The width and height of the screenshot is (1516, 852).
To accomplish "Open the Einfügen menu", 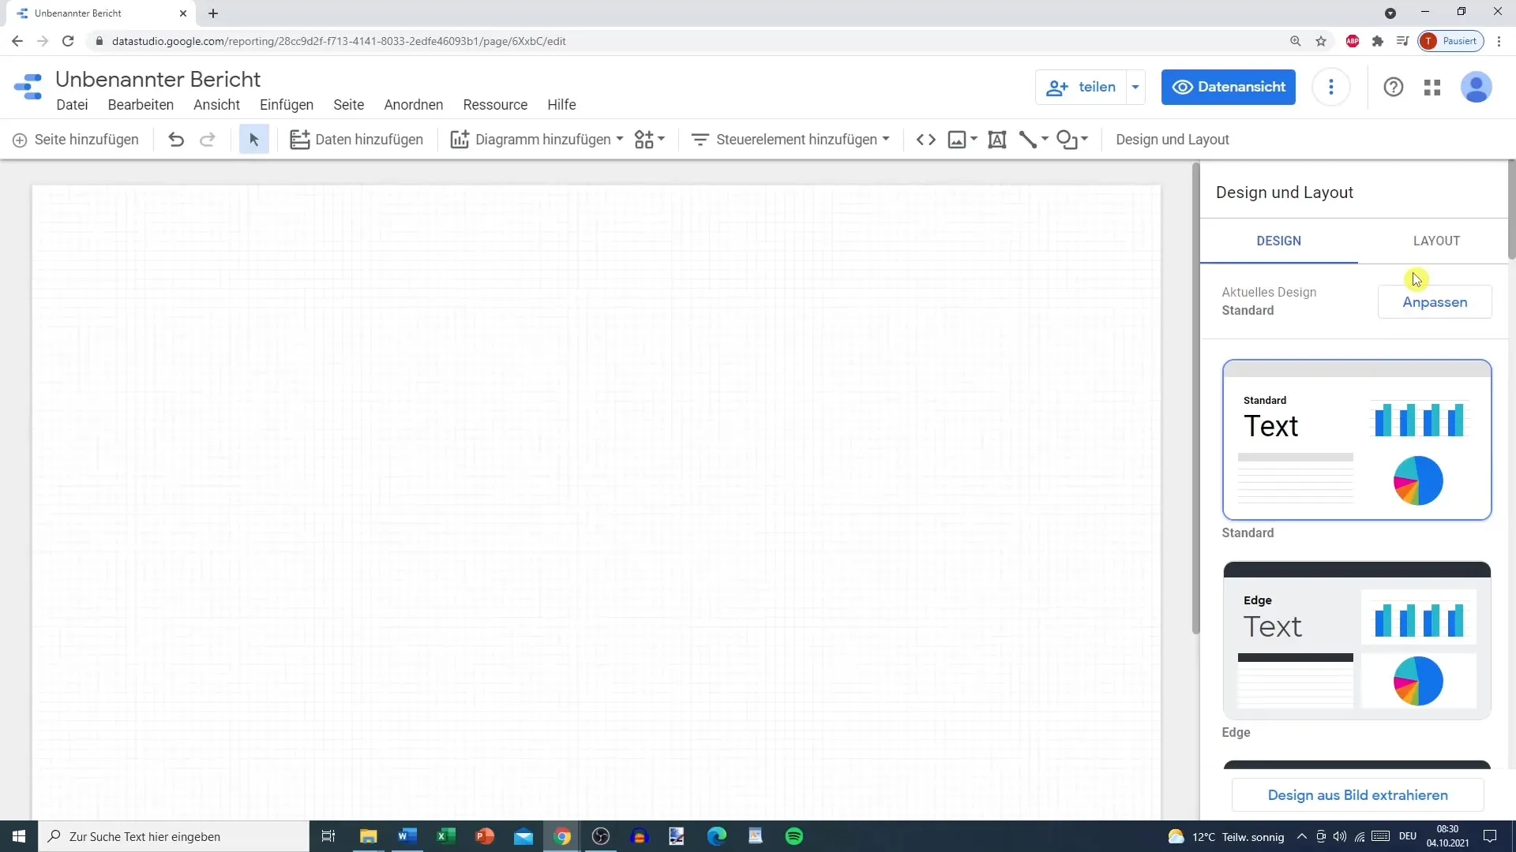I will 287,105.
